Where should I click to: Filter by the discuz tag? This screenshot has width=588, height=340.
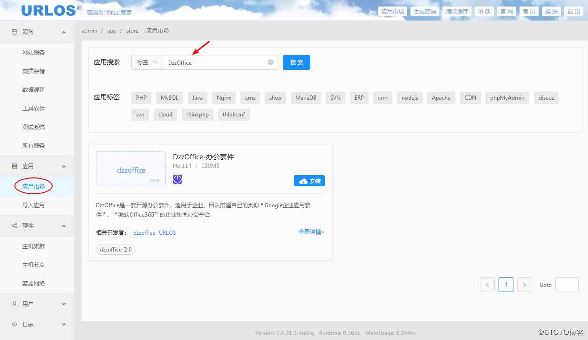(547, 98)
